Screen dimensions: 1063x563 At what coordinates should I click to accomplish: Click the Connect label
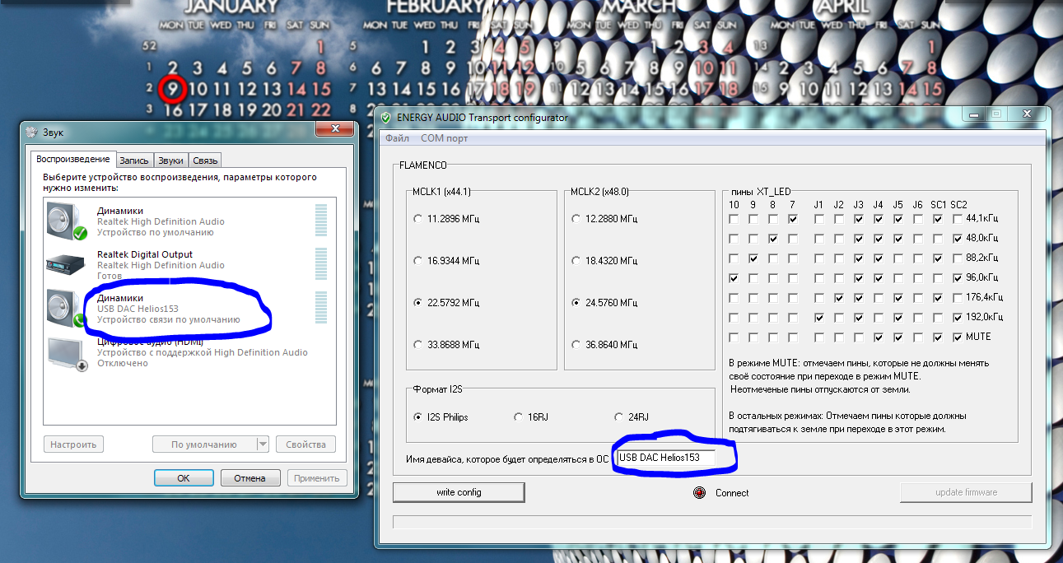[x=732, y=493]
